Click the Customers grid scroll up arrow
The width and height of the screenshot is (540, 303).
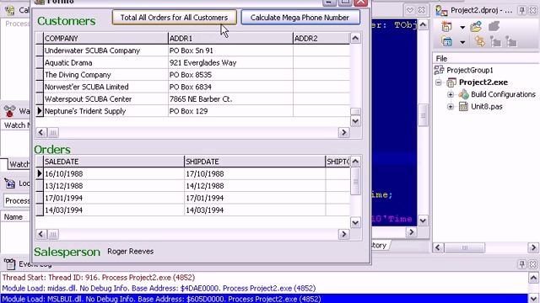click(355, 38)
